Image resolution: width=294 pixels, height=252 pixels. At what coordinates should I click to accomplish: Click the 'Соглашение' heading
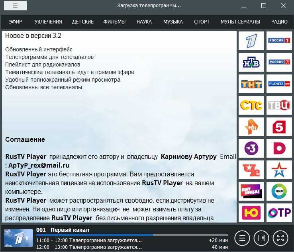click(x=25, y=139)
